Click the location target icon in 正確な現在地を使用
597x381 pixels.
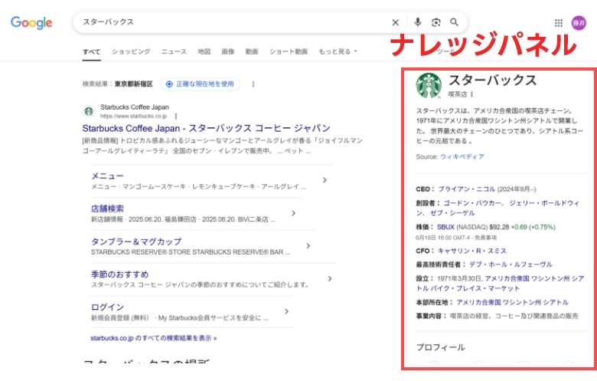click(x=169, y=84)
